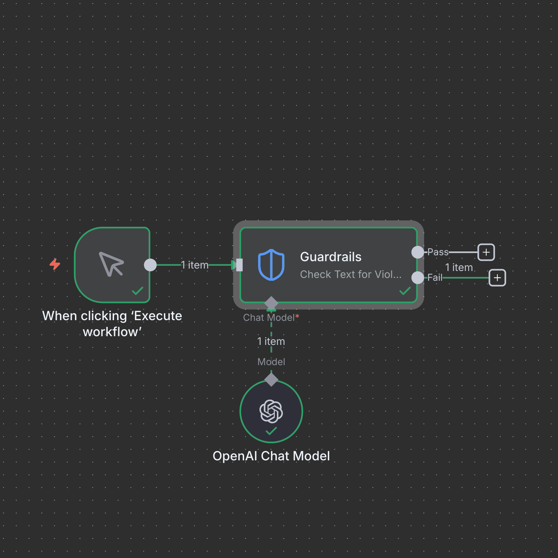Image resolution: width=558 pixels, height=558 pixels.
Task: Select the Fail label on Guardrails output
Action: 435,278
